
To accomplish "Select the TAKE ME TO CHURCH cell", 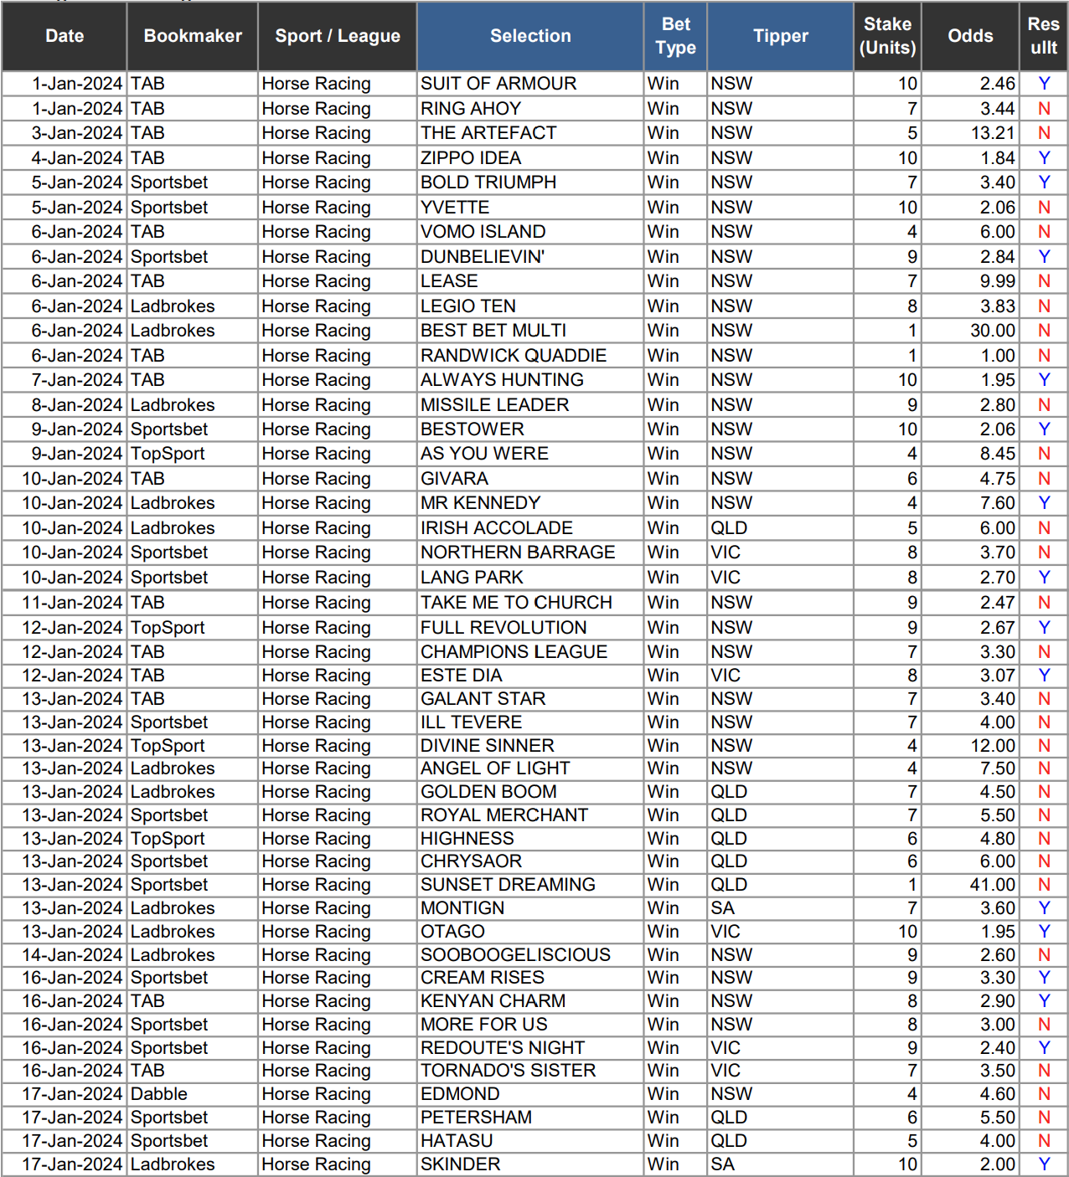I will 530,603.
